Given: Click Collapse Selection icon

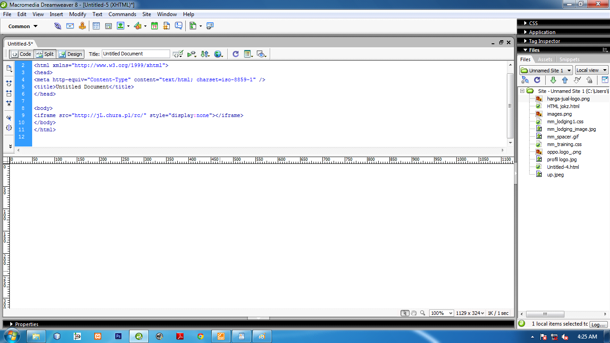Looking at the screenshot, I should point(9,93).
